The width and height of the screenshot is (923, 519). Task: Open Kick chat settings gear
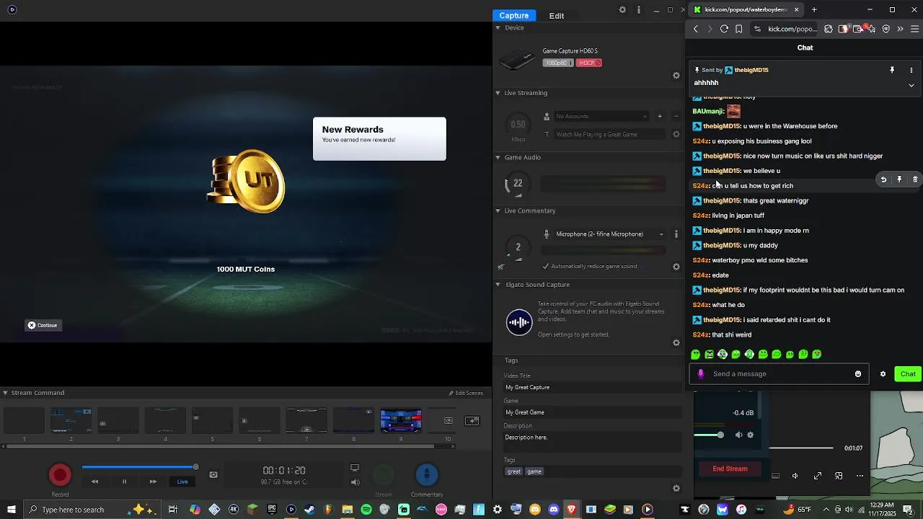[x=883, y=374]
